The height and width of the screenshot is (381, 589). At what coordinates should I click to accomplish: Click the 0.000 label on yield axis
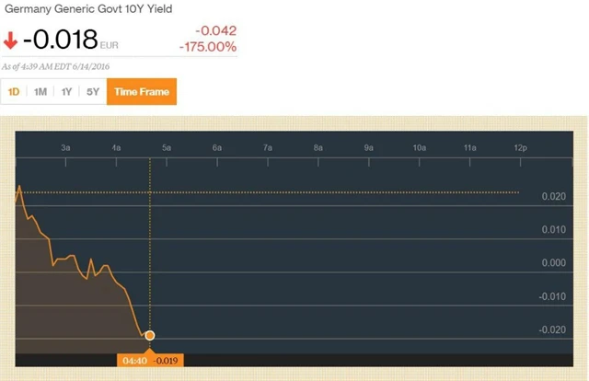(x=554, y=263)
